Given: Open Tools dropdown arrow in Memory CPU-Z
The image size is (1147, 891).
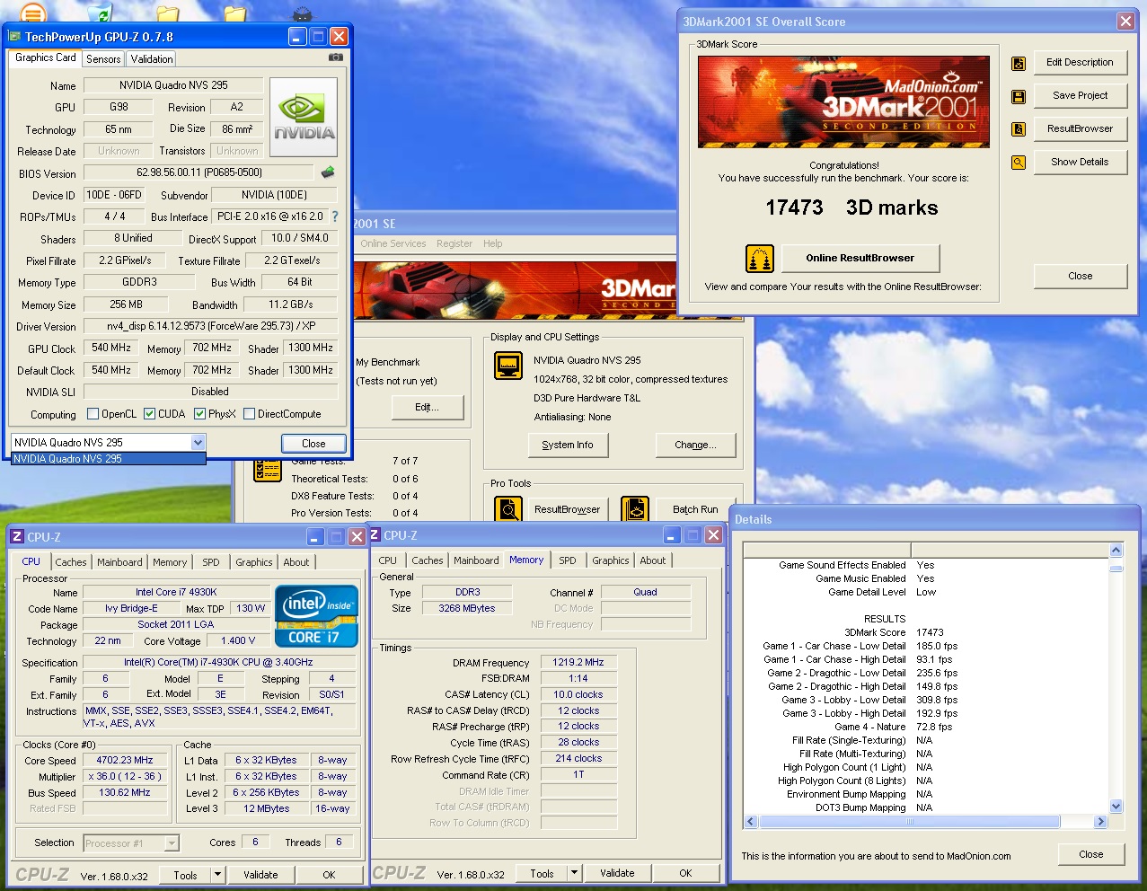Looking at the screenshot, I should click(574, 872).
